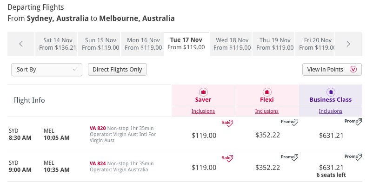373x182 pixels.
Task: Open the Sort By dropdown
Action: point(47,70)
